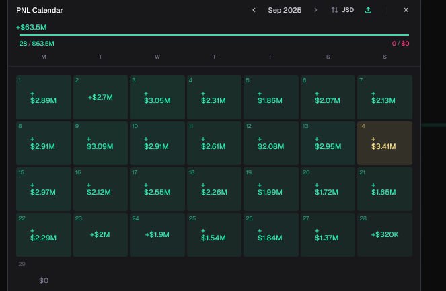Select day 27 with +$1.37M

328,235
